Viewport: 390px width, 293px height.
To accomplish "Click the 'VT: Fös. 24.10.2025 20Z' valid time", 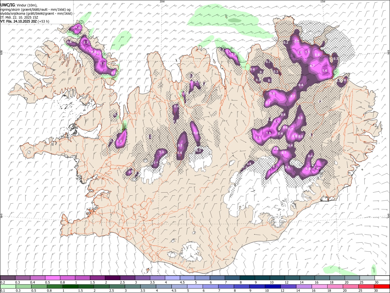I will pos(19,21).
